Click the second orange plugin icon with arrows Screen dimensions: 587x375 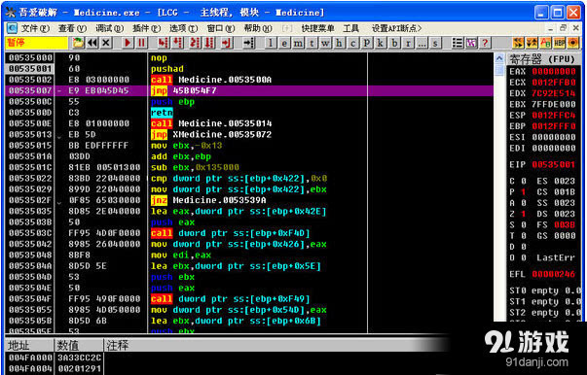[x=532, y=43]
